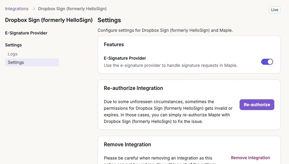Image resolution: width=289 pixels, height=164 pixels.
Task: Go back to Integrations via breadcrumb
Action: click(x=17, y=9)
